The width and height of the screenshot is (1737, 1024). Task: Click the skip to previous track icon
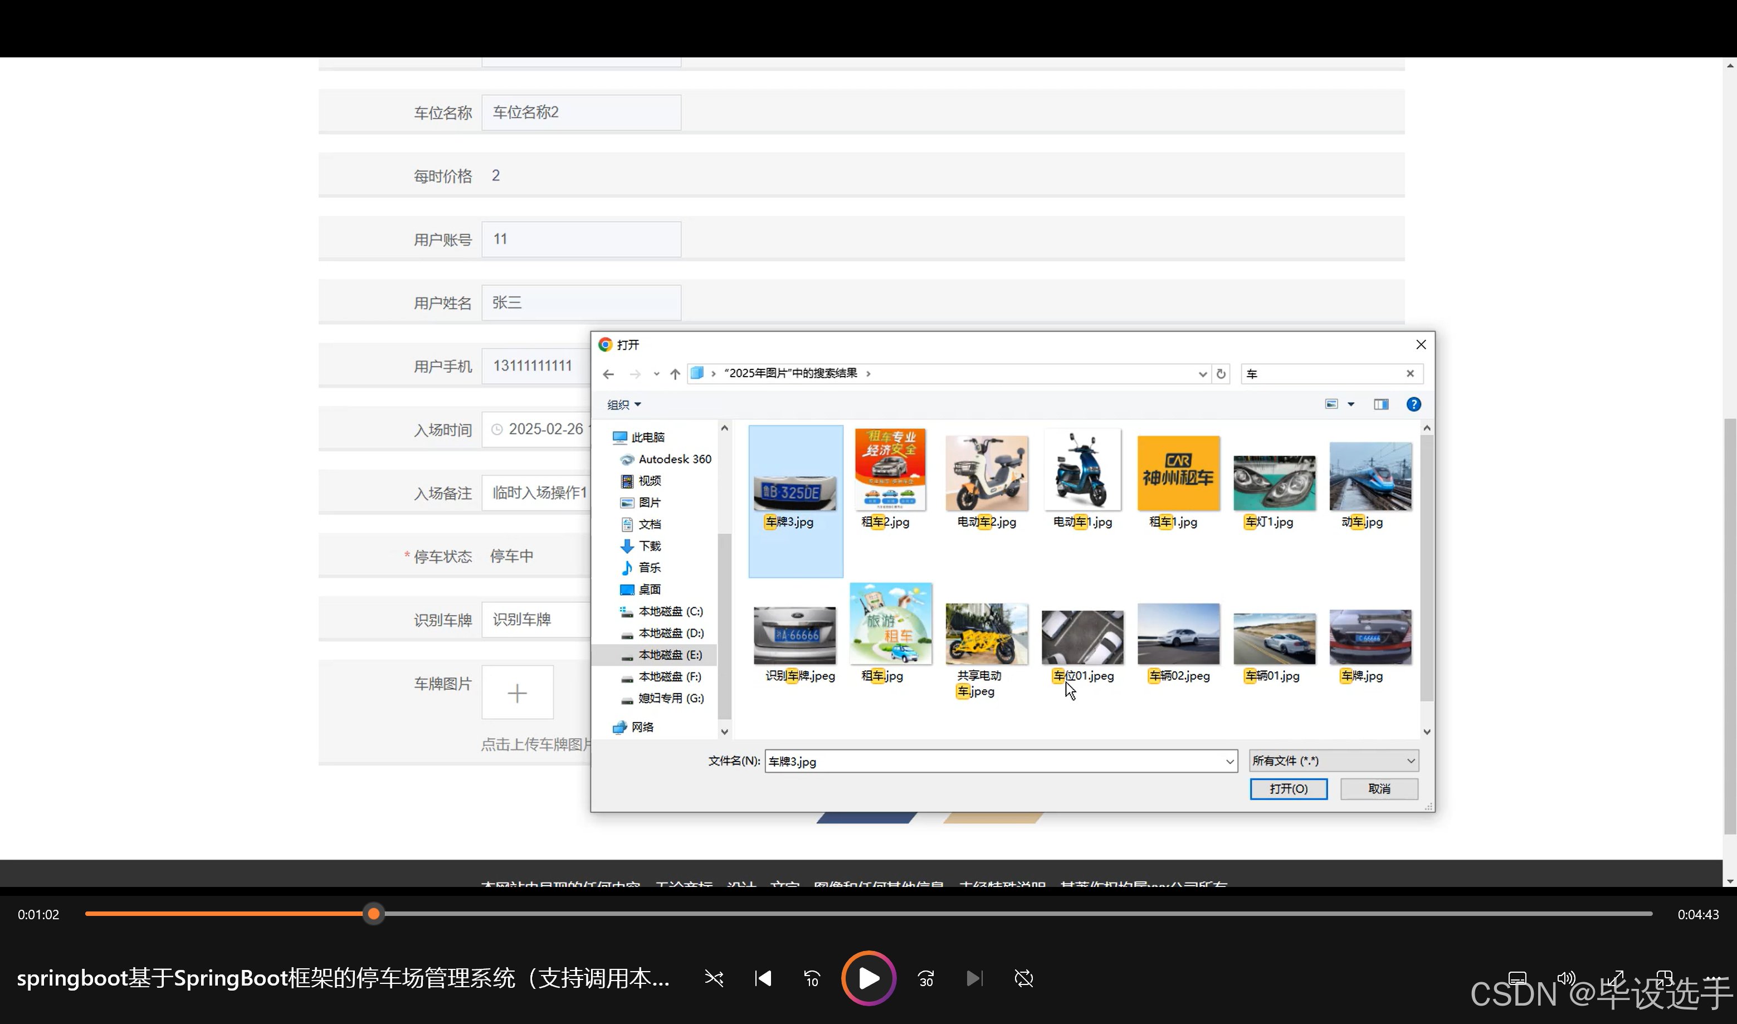pyautogui.click(x=763, y=978)
